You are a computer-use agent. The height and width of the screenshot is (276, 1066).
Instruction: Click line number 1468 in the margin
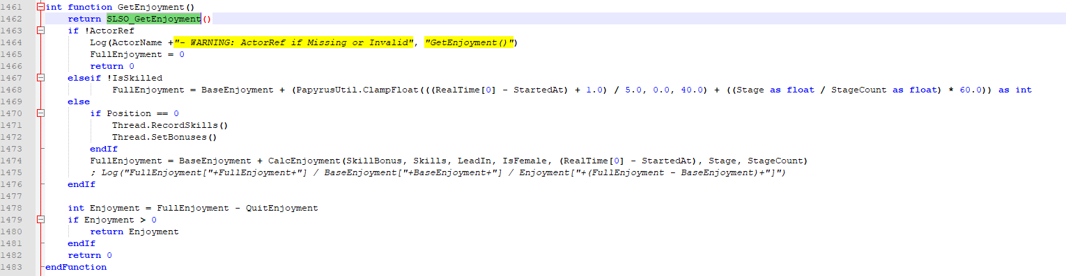pyautogui.click(x=12, y=90)
